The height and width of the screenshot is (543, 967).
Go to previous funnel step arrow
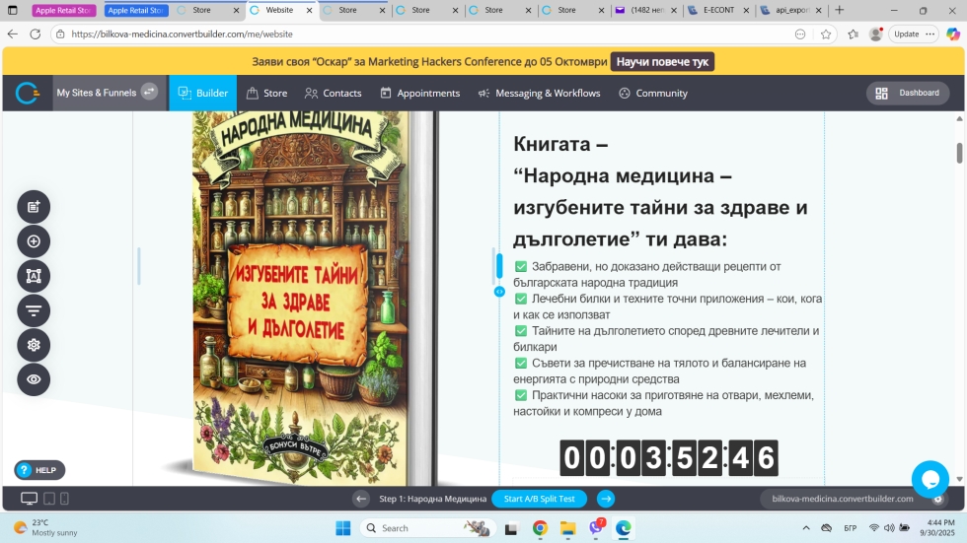(361, 499)
